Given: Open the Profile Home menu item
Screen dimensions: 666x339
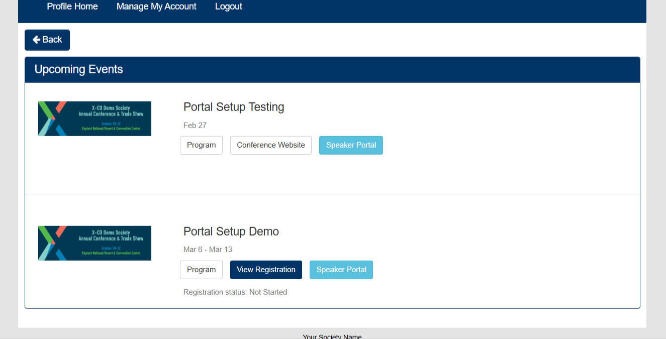Looking at the screenshot, I should (72, 7).
